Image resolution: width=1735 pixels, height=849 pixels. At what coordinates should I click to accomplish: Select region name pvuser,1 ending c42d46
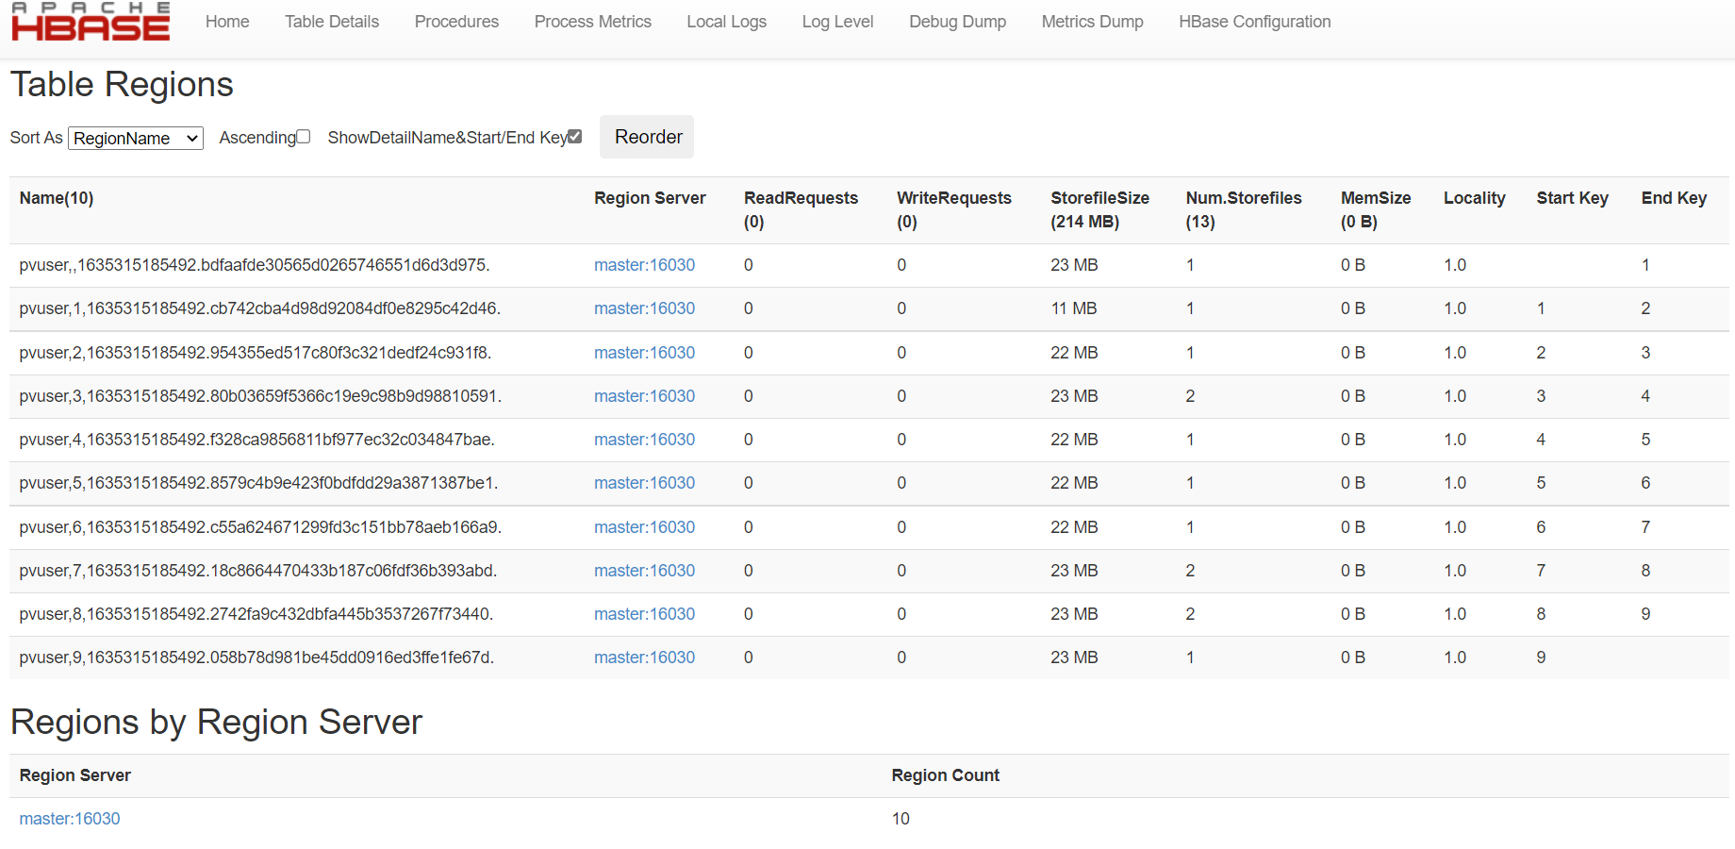pyautogui.click(x=259, y=308)
